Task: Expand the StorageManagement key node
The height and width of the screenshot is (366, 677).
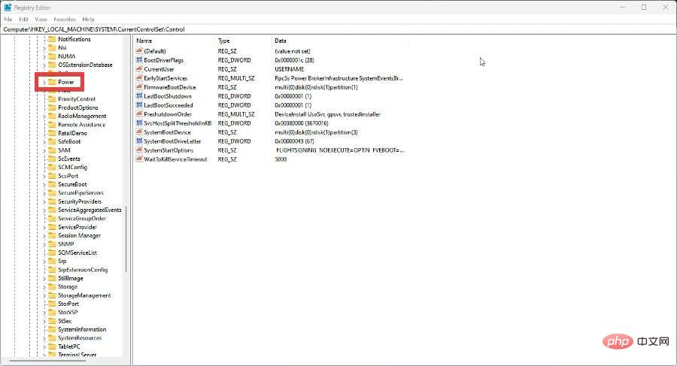Action: (x=44, y=295)
